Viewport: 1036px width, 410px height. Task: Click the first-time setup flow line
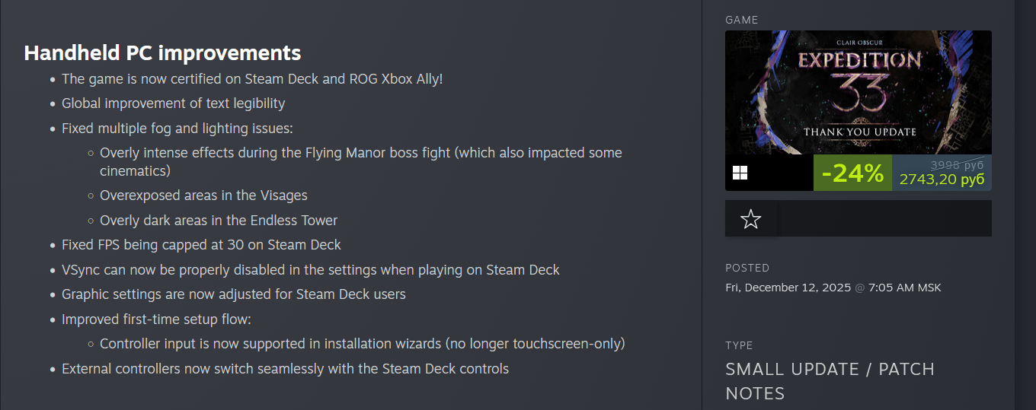pos(156,319)
